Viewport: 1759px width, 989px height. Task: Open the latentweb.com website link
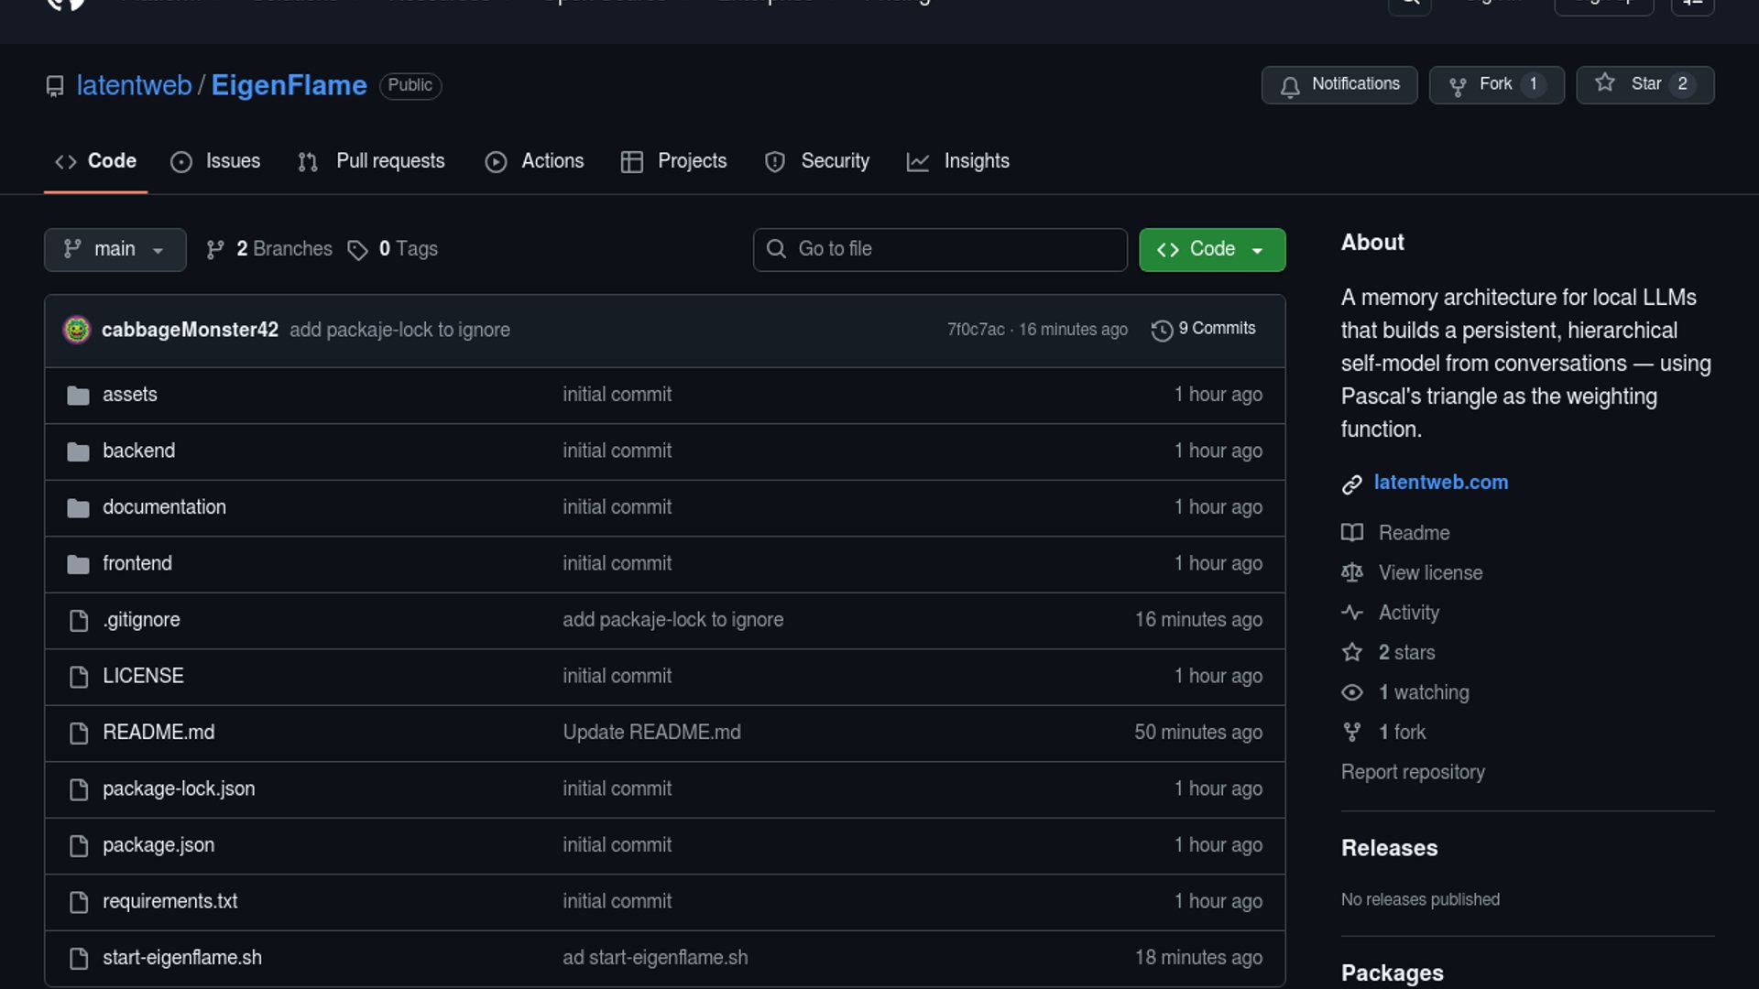[1440, 483]
